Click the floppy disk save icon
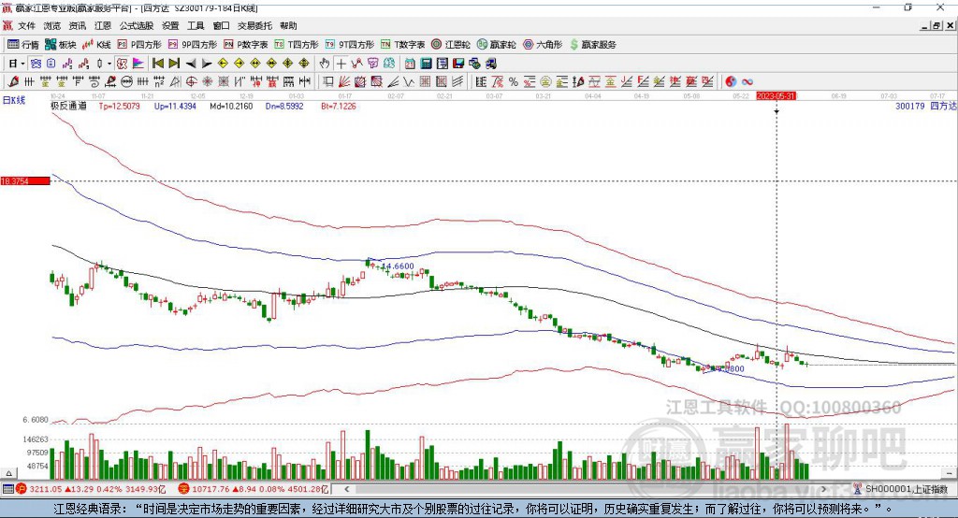958x518 pixels. [458, 64]
